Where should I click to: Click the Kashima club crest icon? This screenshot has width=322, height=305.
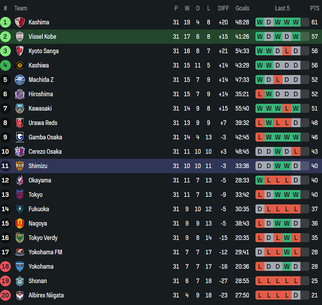pos(20,22)
